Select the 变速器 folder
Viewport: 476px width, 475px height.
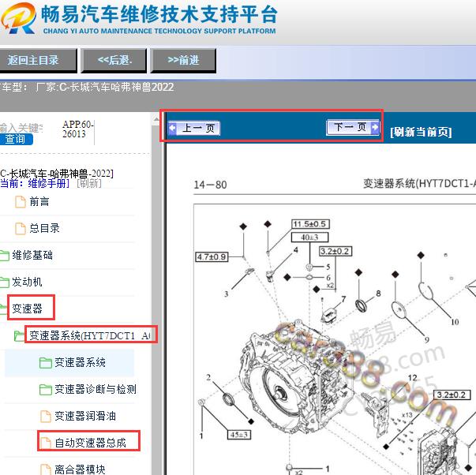coord(27,309)
